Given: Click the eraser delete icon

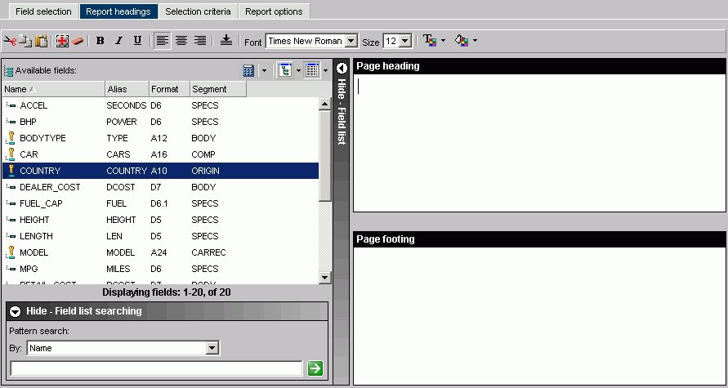Looking at the screenshot, I should pos(78,41).
